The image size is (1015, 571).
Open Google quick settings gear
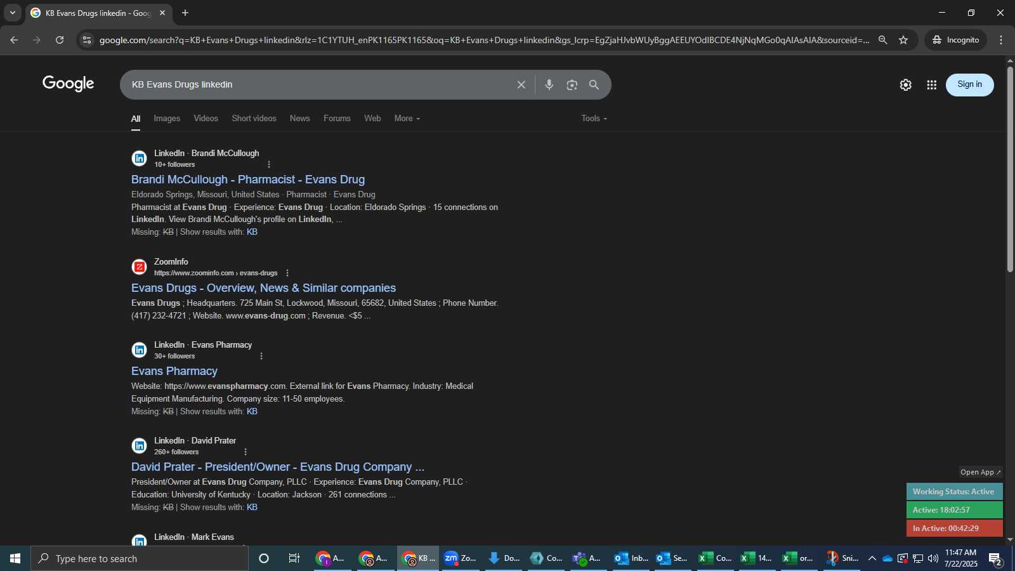tap(906, 85)
